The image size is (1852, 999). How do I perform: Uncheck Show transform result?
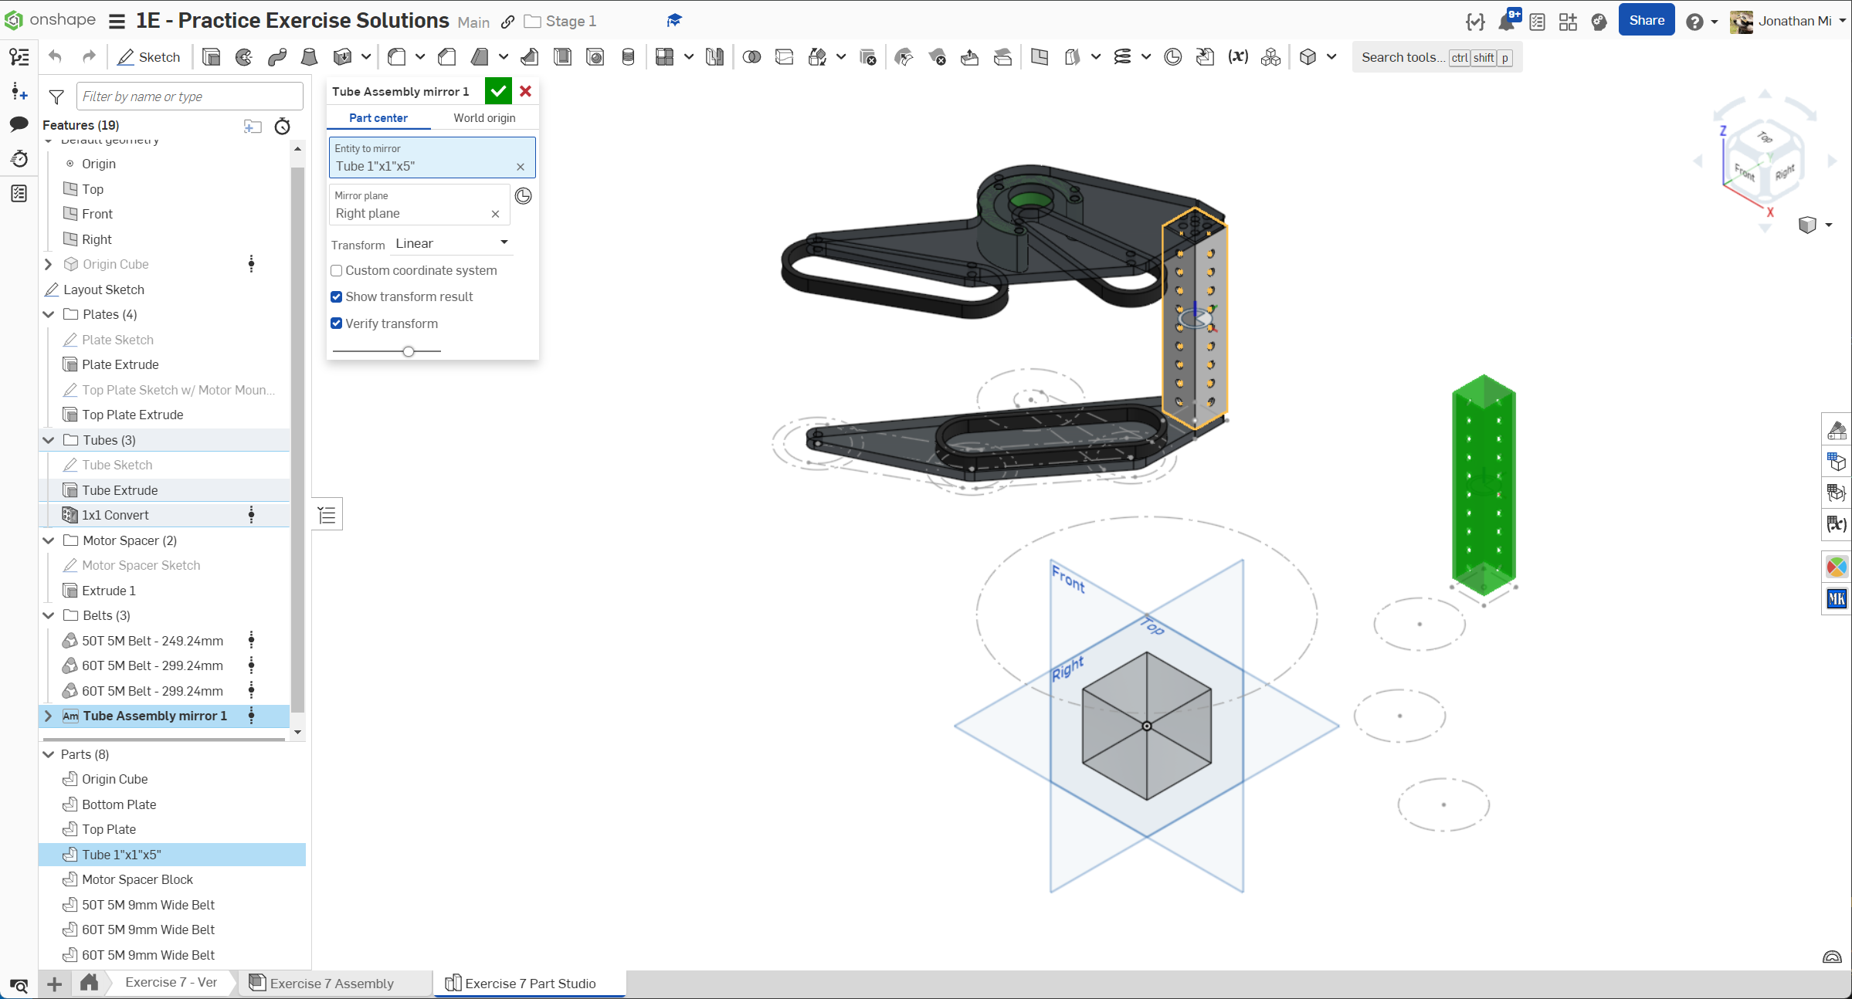[x=337, y=297]
